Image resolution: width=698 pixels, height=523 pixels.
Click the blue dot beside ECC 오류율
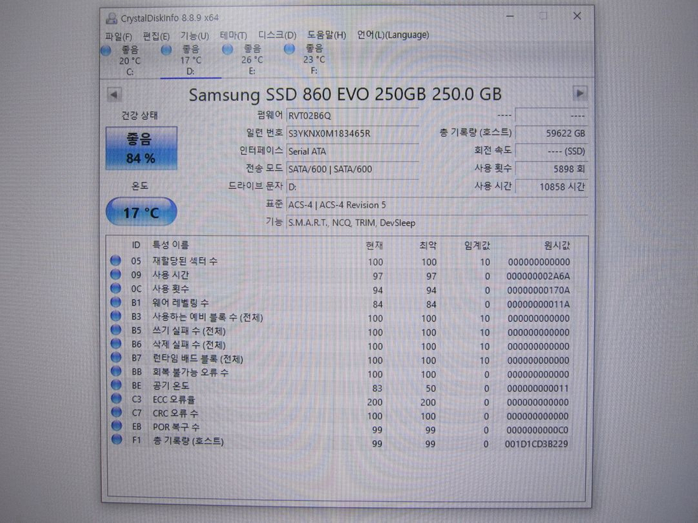click(116, 400)
